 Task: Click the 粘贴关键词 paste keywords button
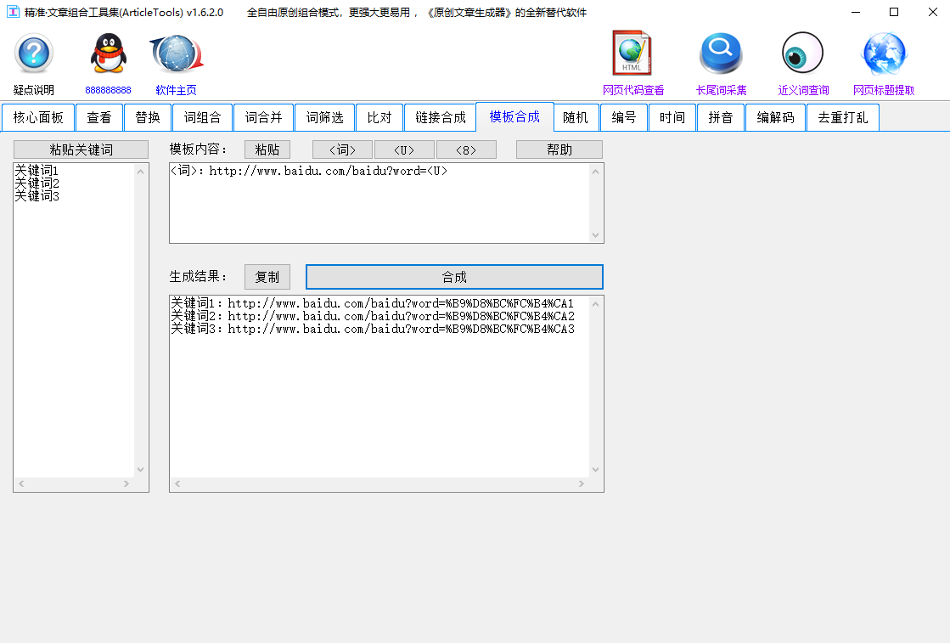pos(81,149)
